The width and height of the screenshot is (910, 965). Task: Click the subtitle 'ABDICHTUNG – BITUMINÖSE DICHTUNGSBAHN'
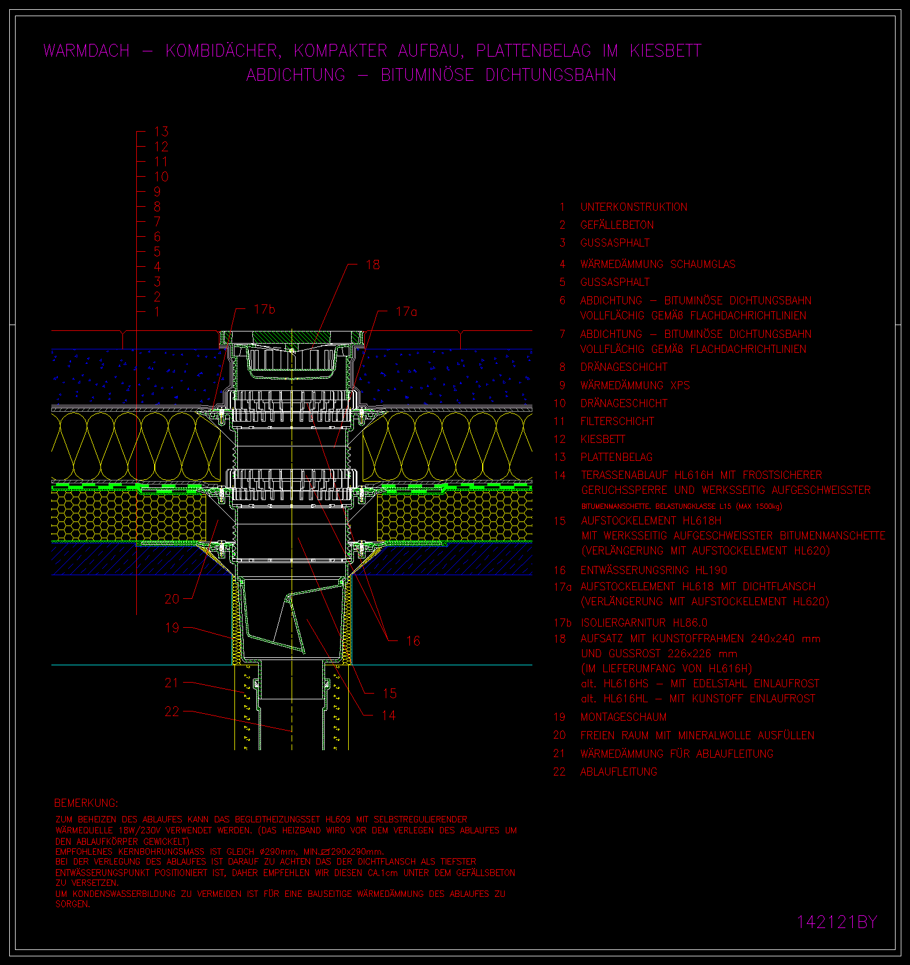(x=431, y=75)
